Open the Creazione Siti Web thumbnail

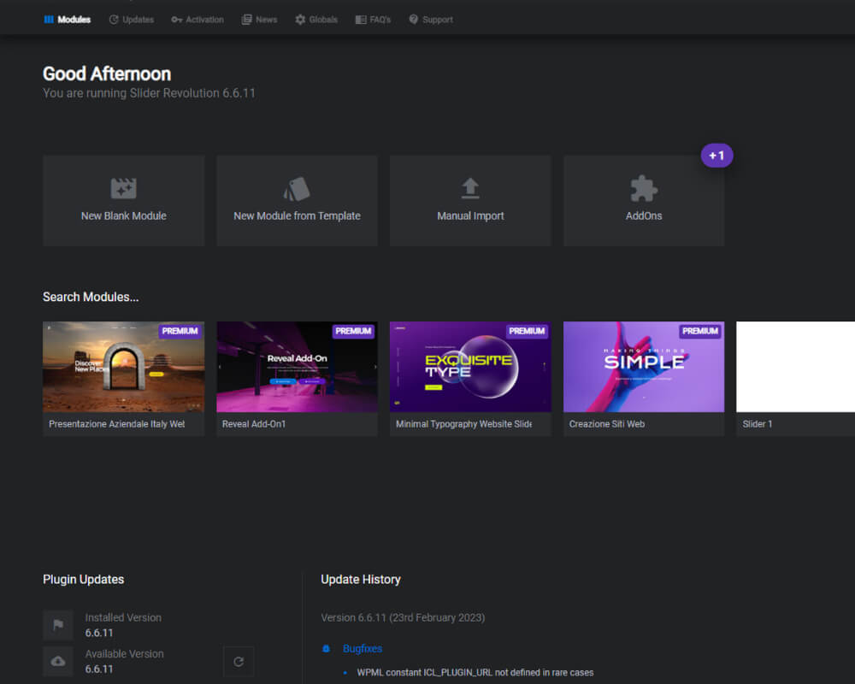point(644,367)
